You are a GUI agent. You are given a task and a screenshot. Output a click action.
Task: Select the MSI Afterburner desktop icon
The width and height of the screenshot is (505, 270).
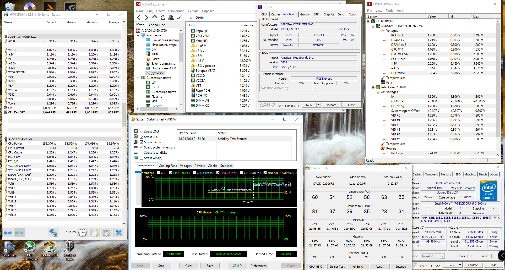coord(30,251)
